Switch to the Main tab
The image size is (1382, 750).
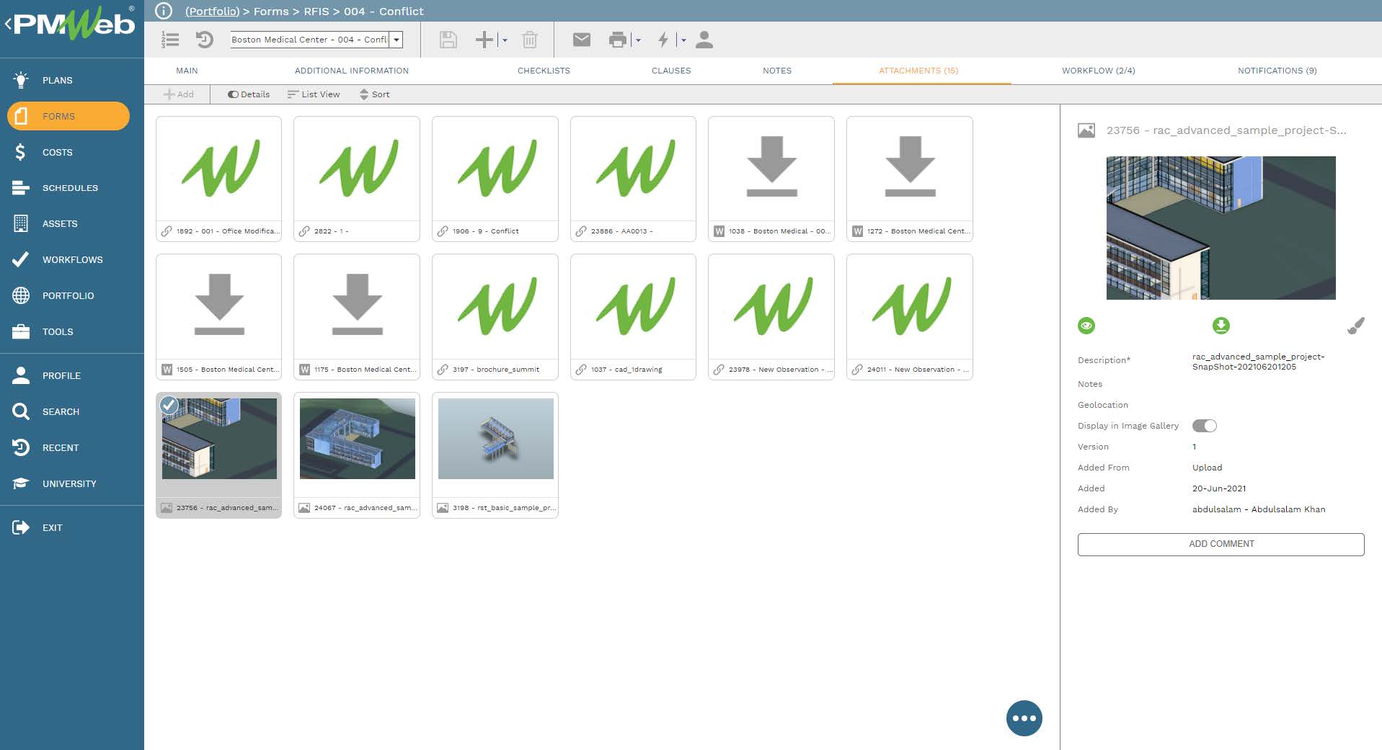(187, 71)
